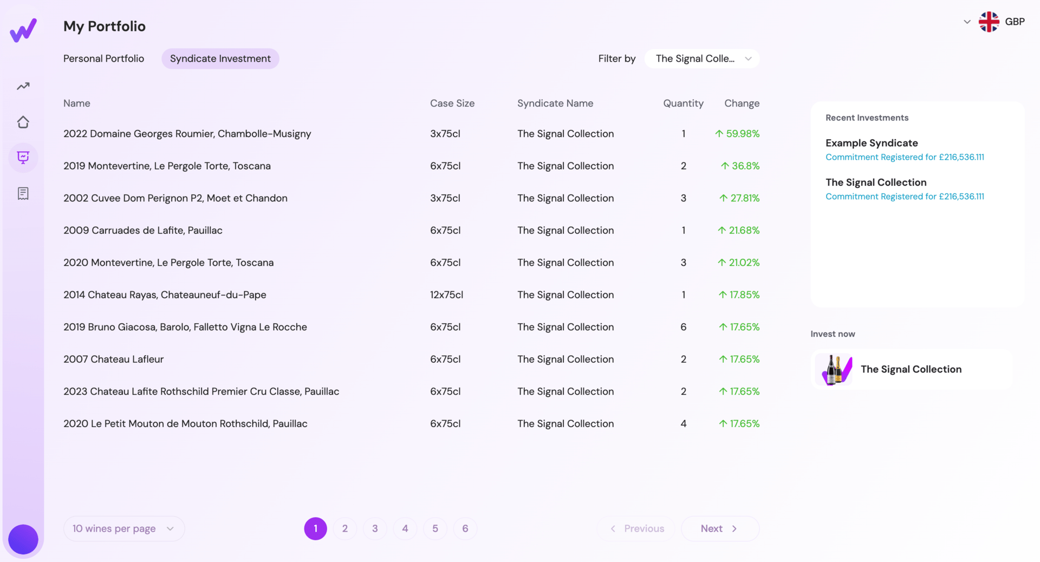The height and width of the screenshot is (562, 1040).
Task: Select 2002 Cuvee Dom Perignon P2 row
Action: pyautogui.click(x=412, y=198)
